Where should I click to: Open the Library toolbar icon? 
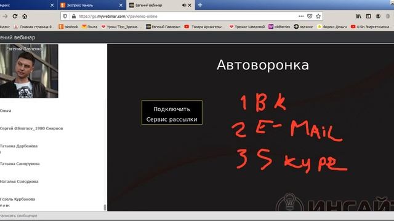[358, 17]
